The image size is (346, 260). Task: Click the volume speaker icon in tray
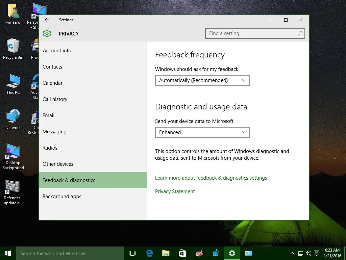308,253
